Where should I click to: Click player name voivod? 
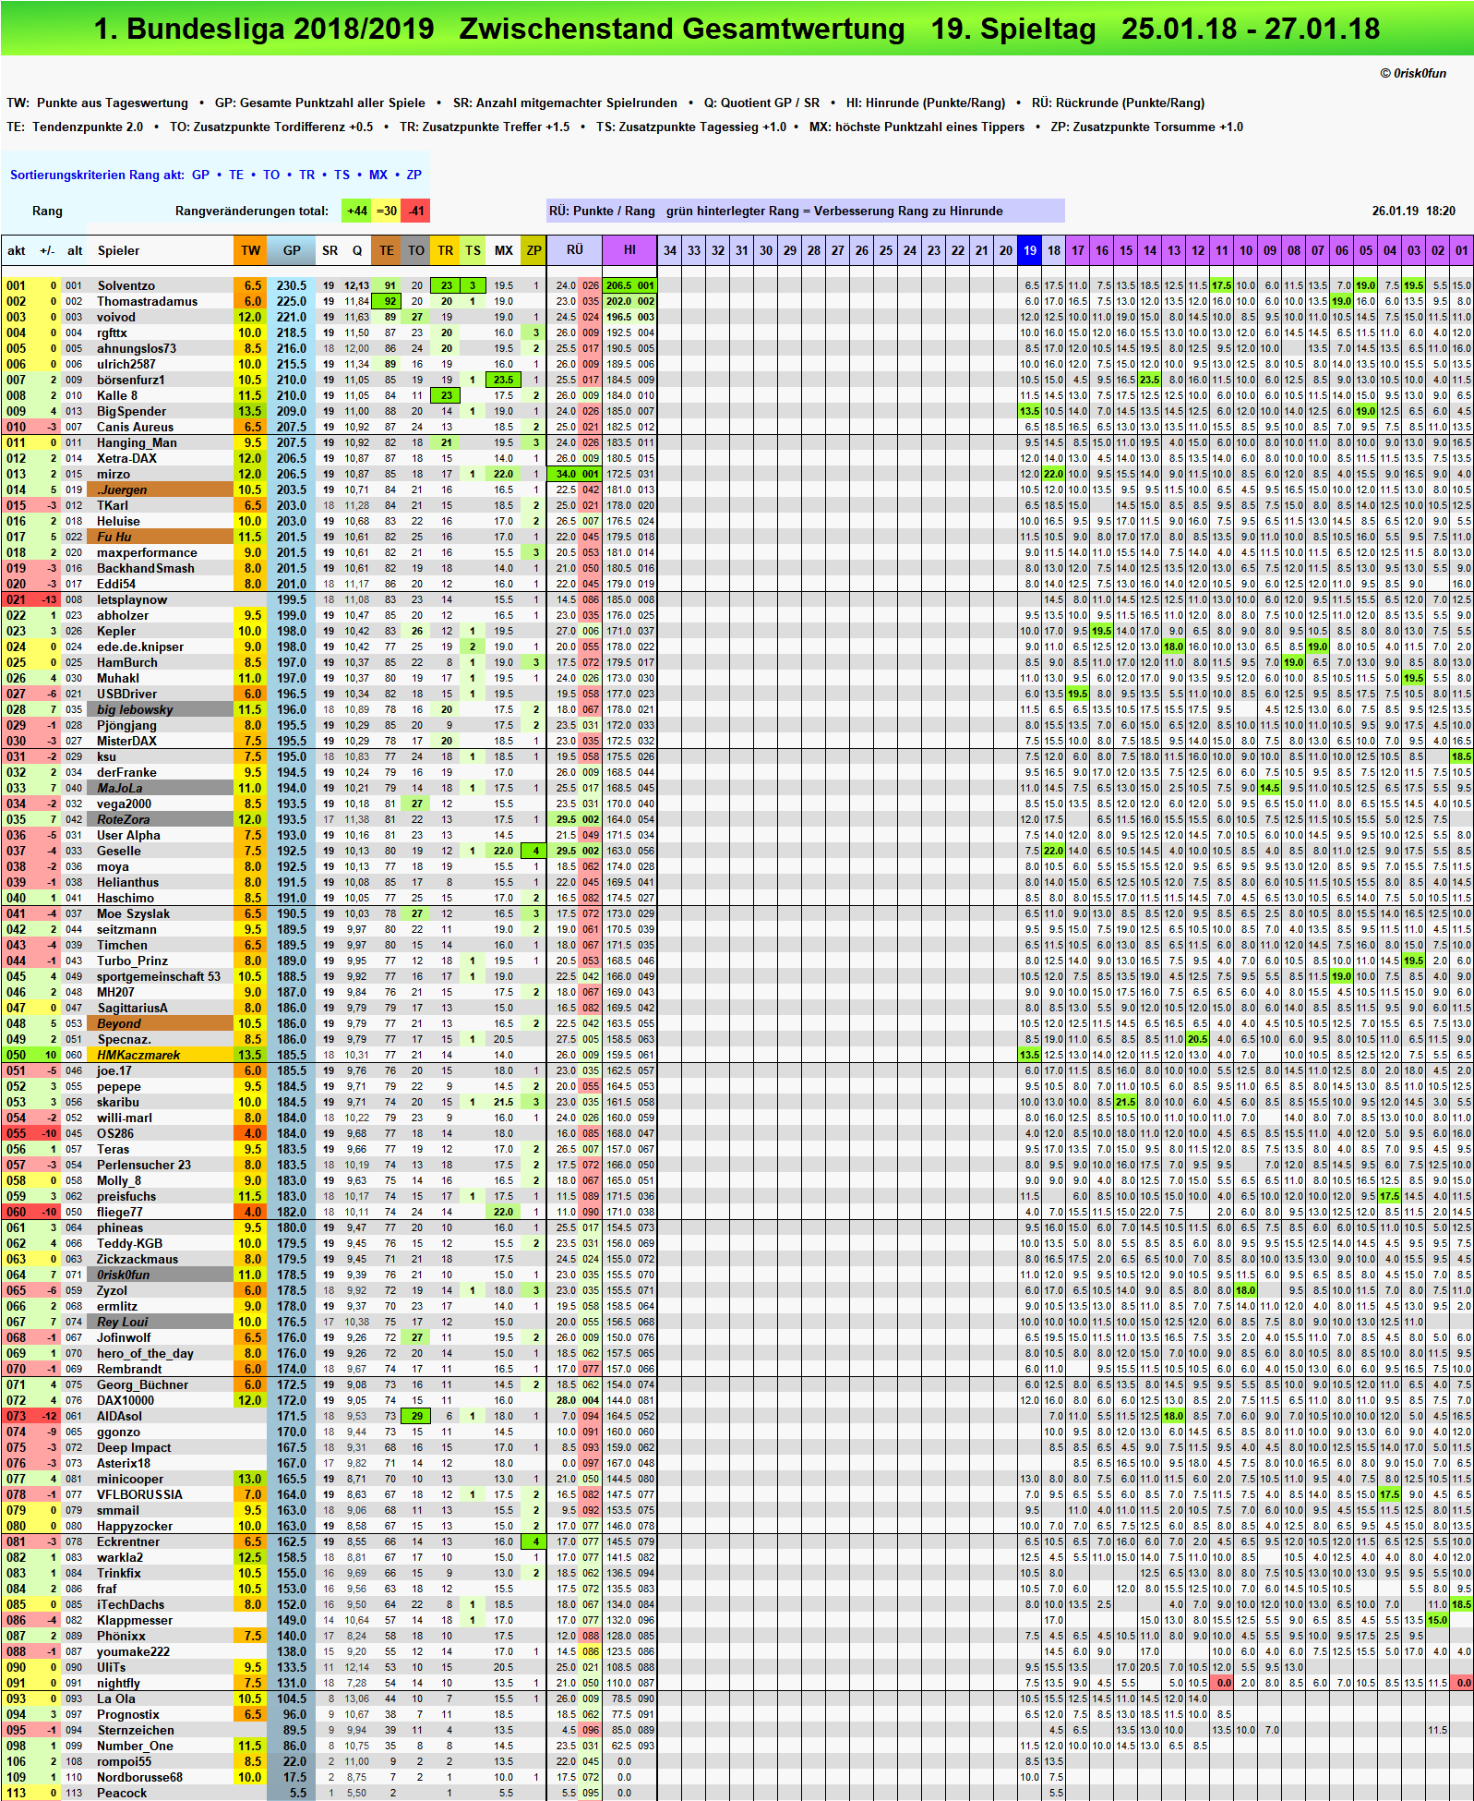point(116,317)
